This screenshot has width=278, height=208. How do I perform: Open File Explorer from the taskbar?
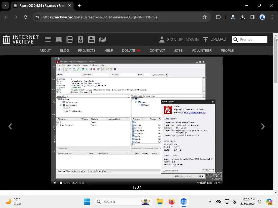tap(160, 201)
